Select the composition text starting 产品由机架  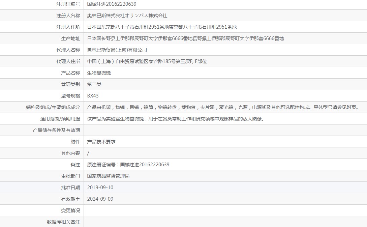coord(223,107)
